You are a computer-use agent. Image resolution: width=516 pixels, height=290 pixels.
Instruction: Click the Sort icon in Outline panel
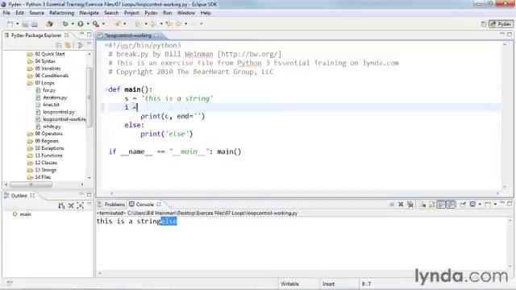click(x=61, y=206)
